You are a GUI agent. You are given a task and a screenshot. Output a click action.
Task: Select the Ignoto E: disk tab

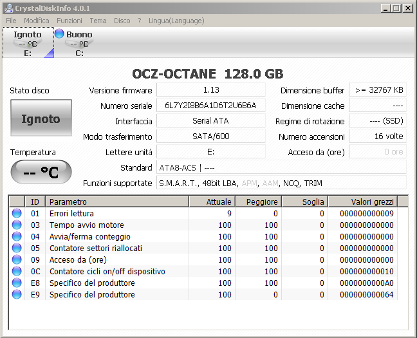[28, 42]
